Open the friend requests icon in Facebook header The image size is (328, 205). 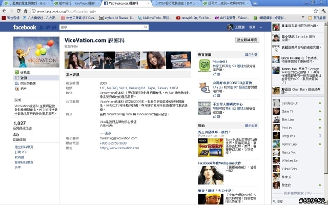42,27
